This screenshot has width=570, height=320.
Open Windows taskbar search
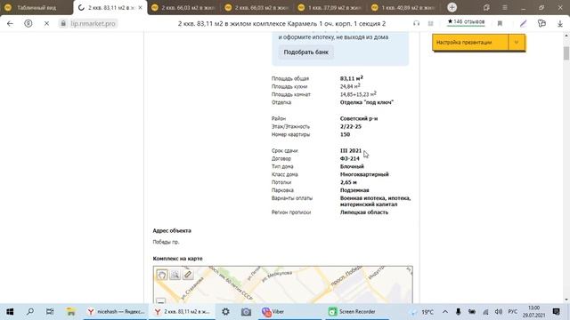point(30,312)
